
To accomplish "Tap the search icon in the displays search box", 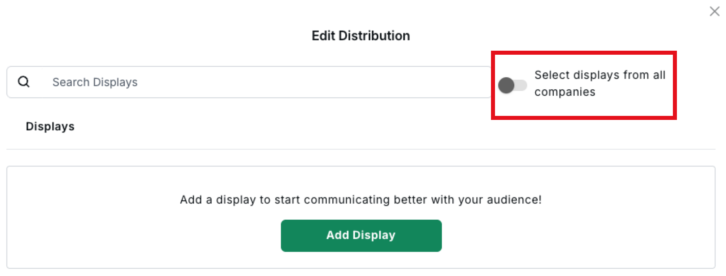I will (x=24, y=82).
